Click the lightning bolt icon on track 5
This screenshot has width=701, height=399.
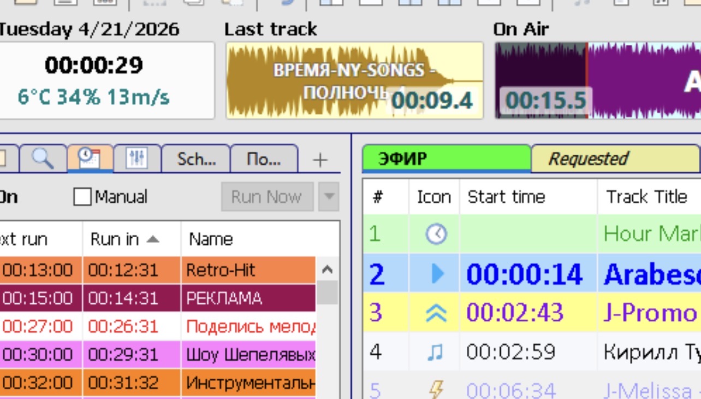click(436, 390)
